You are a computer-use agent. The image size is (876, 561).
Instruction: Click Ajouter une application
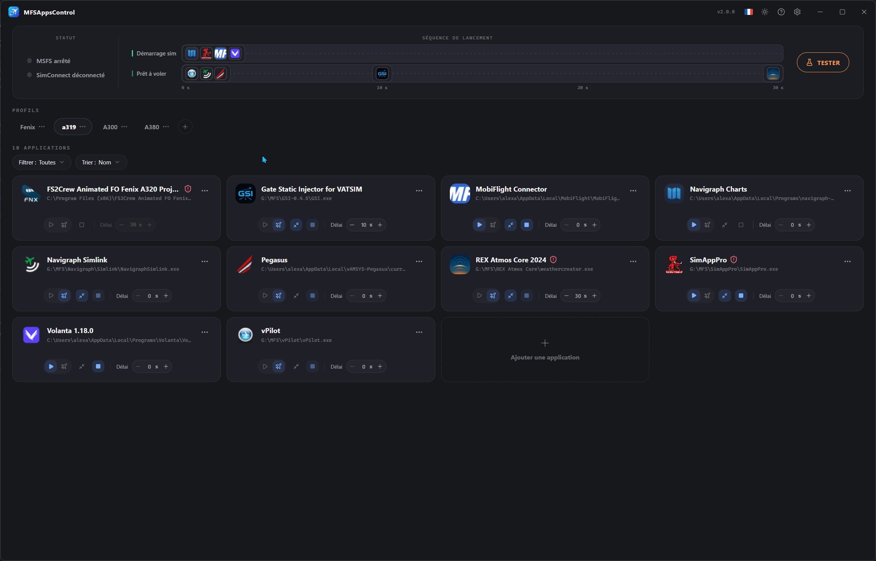click(x=545, y=350)
